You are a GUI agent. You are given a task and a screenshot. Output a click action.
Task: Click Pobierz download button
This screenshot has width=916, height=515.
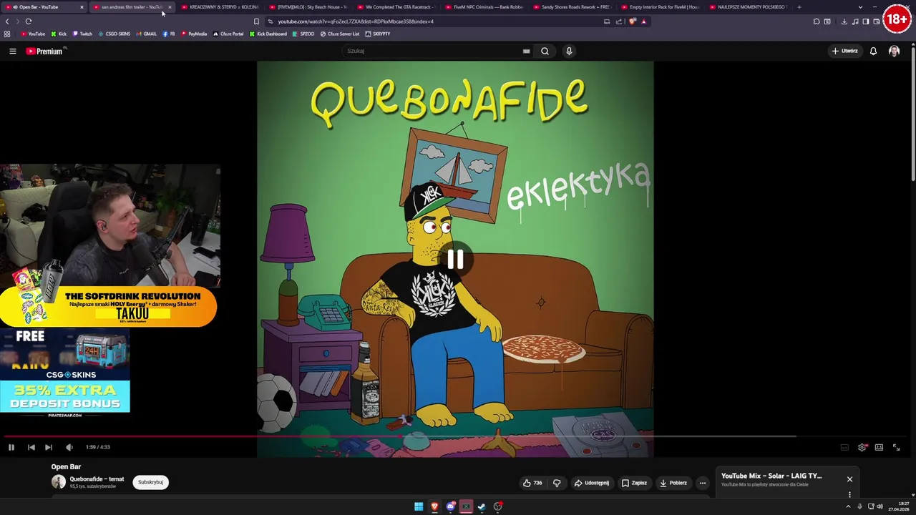673,483
